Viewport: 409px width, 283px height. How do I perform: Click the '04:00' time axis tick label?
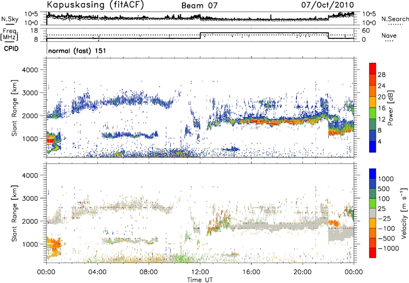(97, 272)
